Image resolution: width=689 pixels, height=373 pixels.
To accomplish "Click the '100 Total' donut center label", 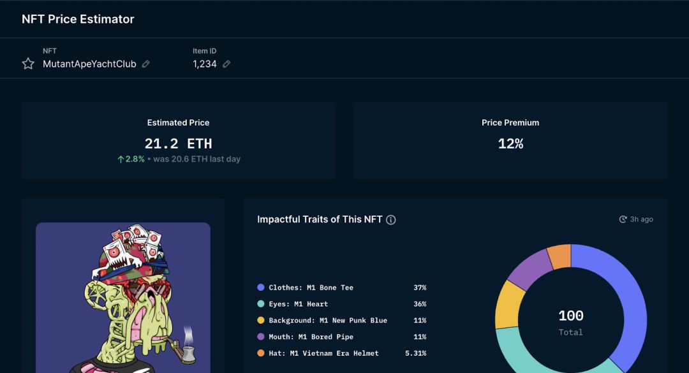I will pos(571,323).
